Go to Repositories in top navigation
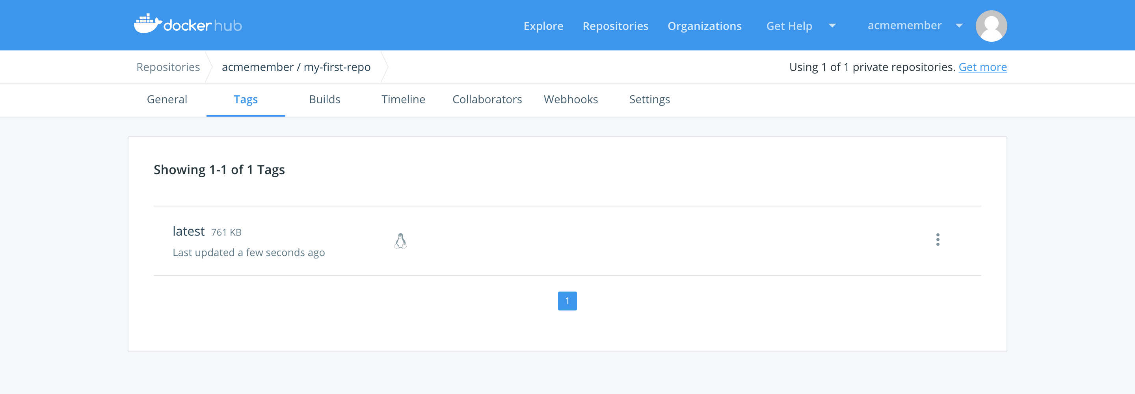 tap(615, 26)
